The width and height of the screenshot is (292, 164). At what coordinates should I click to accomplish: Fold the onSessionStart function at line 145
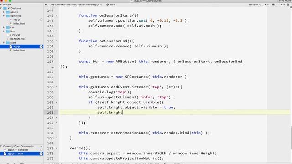click(57, 15)
